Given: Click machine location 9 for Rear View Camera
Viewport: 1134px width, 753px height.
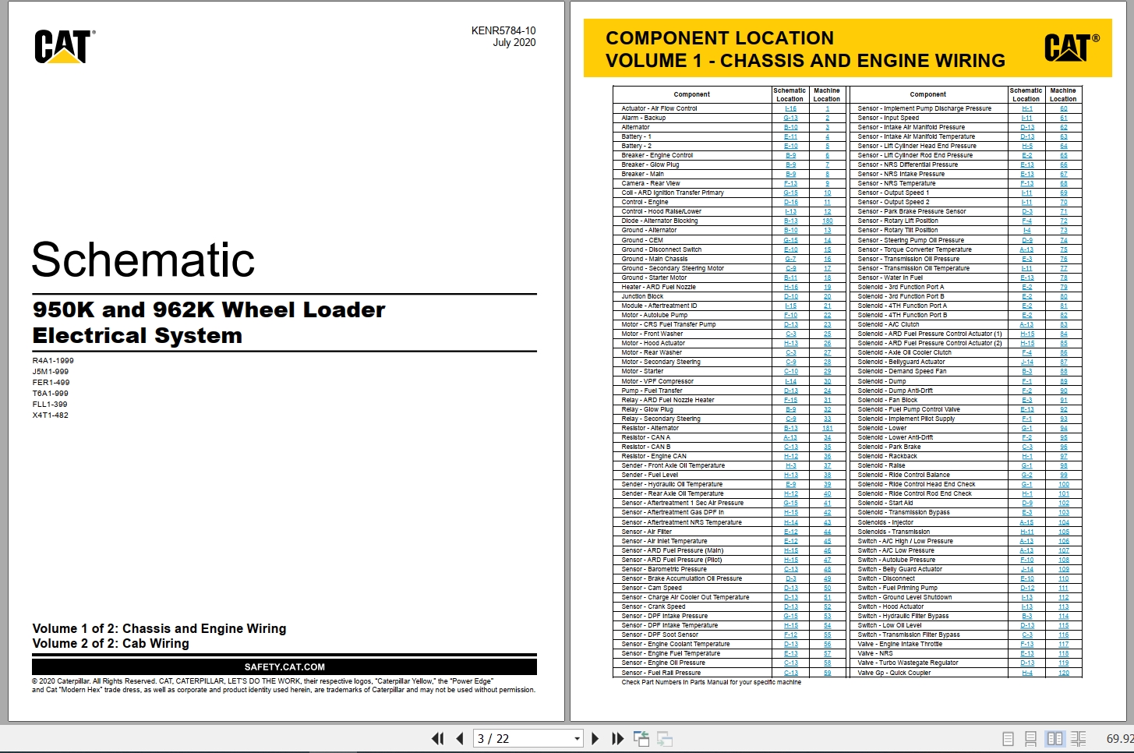Looking at the screenshot, I should coord(827,183).
